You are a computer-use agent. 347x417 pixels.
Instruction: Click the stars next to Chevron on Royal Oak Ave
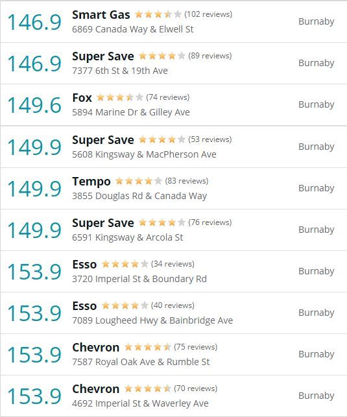(x=148, y=347)
